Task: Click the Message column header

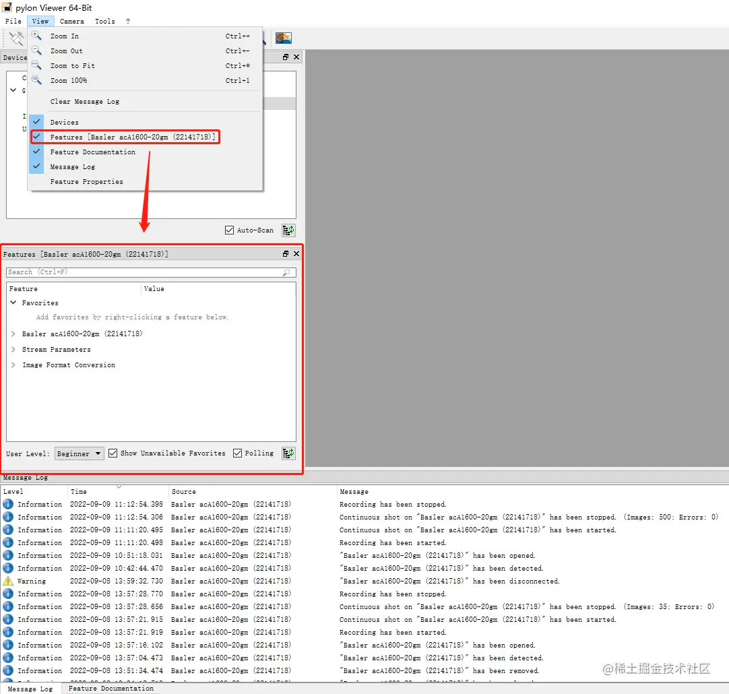Action: 533,491
